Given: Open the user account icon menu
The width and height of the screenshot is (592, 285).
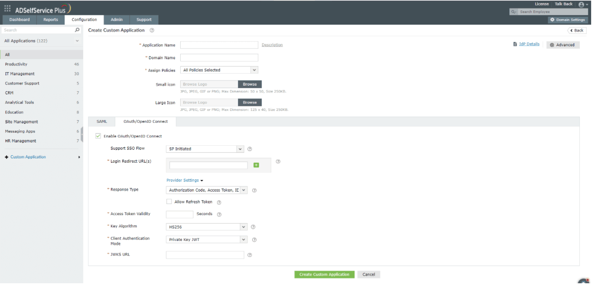Looking at the screenshot, I should pyautogui.click(x=581, y=4).
